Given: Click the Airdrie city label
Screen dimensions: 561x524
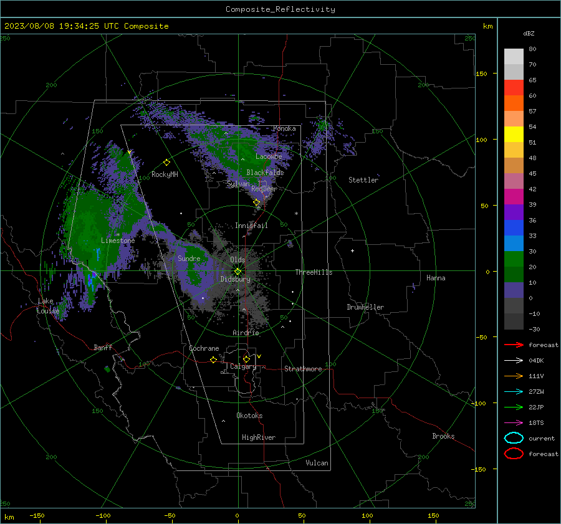Looking at the screenshot, I should (x=246, y=333).
